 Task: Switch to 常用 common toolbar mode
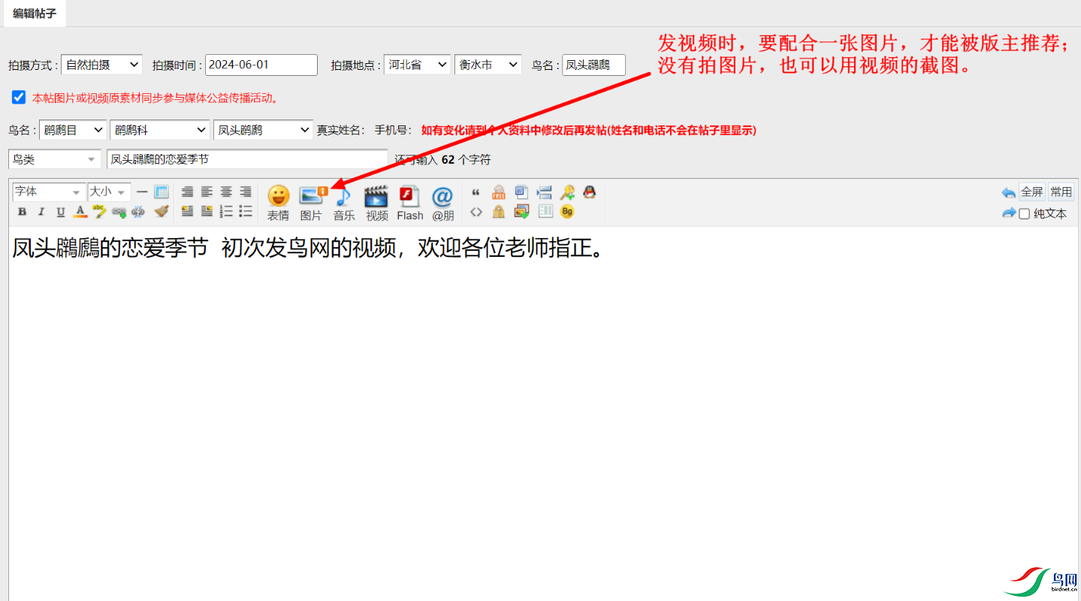point(1061,192)
